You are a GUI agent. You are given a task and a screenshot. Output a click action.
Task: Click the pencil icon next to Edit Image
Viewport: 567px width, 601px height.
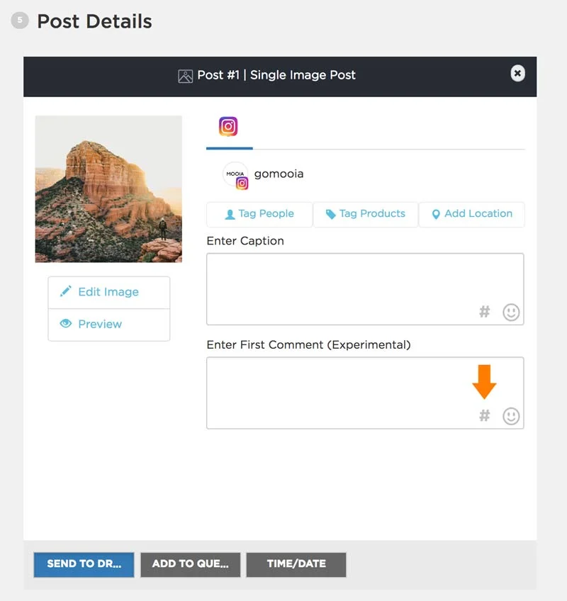click(64, 291)
